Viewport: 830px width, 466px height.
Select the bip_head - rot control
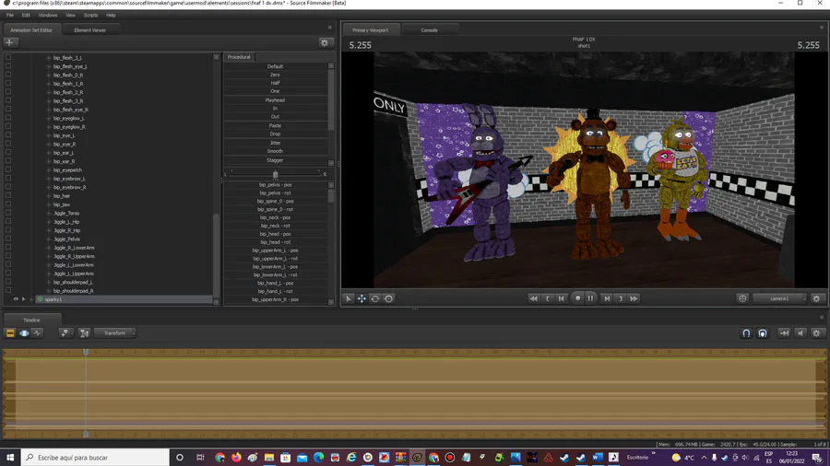[x=275, y=242]
